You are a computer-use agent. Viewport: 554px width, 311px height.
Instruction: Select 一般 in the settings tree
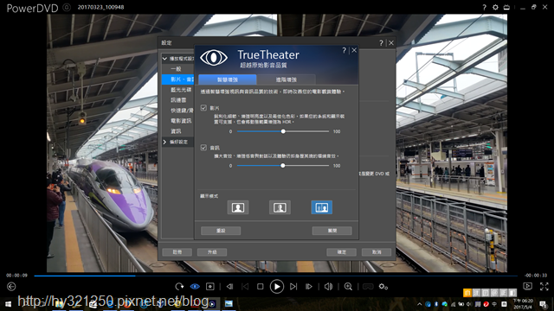pos(176,69)
